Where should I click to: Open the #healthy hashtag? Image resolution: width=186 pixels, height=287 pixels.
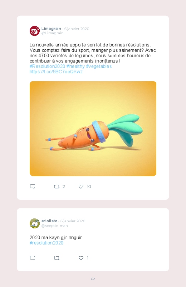pos(75,66)
